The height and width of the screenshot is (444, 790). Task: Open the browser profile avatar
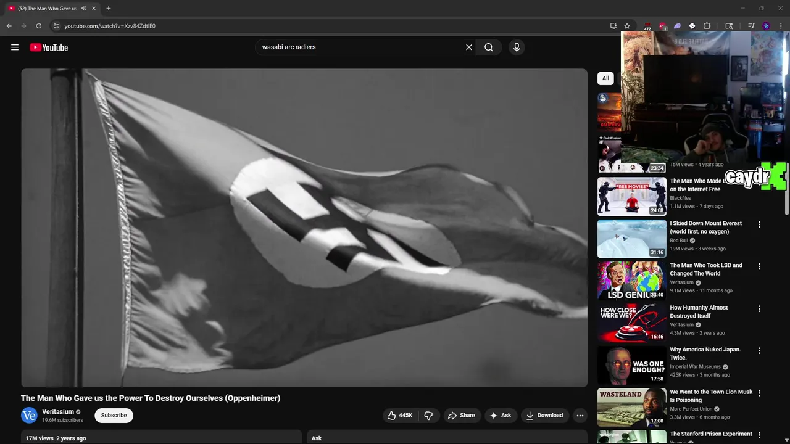pos(766,26)
